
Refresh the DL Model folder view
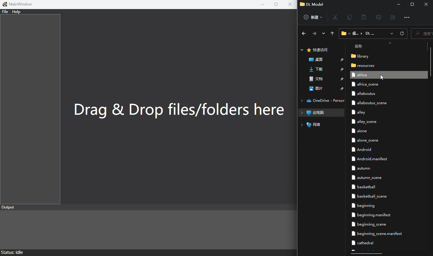(x=402, y=33)
